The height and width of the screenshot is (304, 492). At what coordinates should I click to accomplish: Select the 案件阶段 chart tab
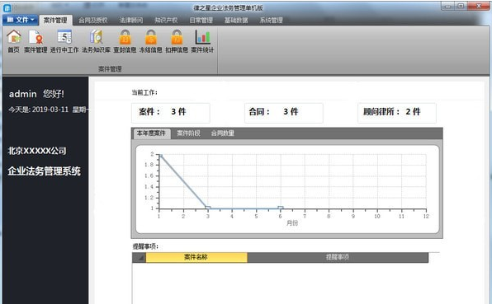(x=188, y=133)
